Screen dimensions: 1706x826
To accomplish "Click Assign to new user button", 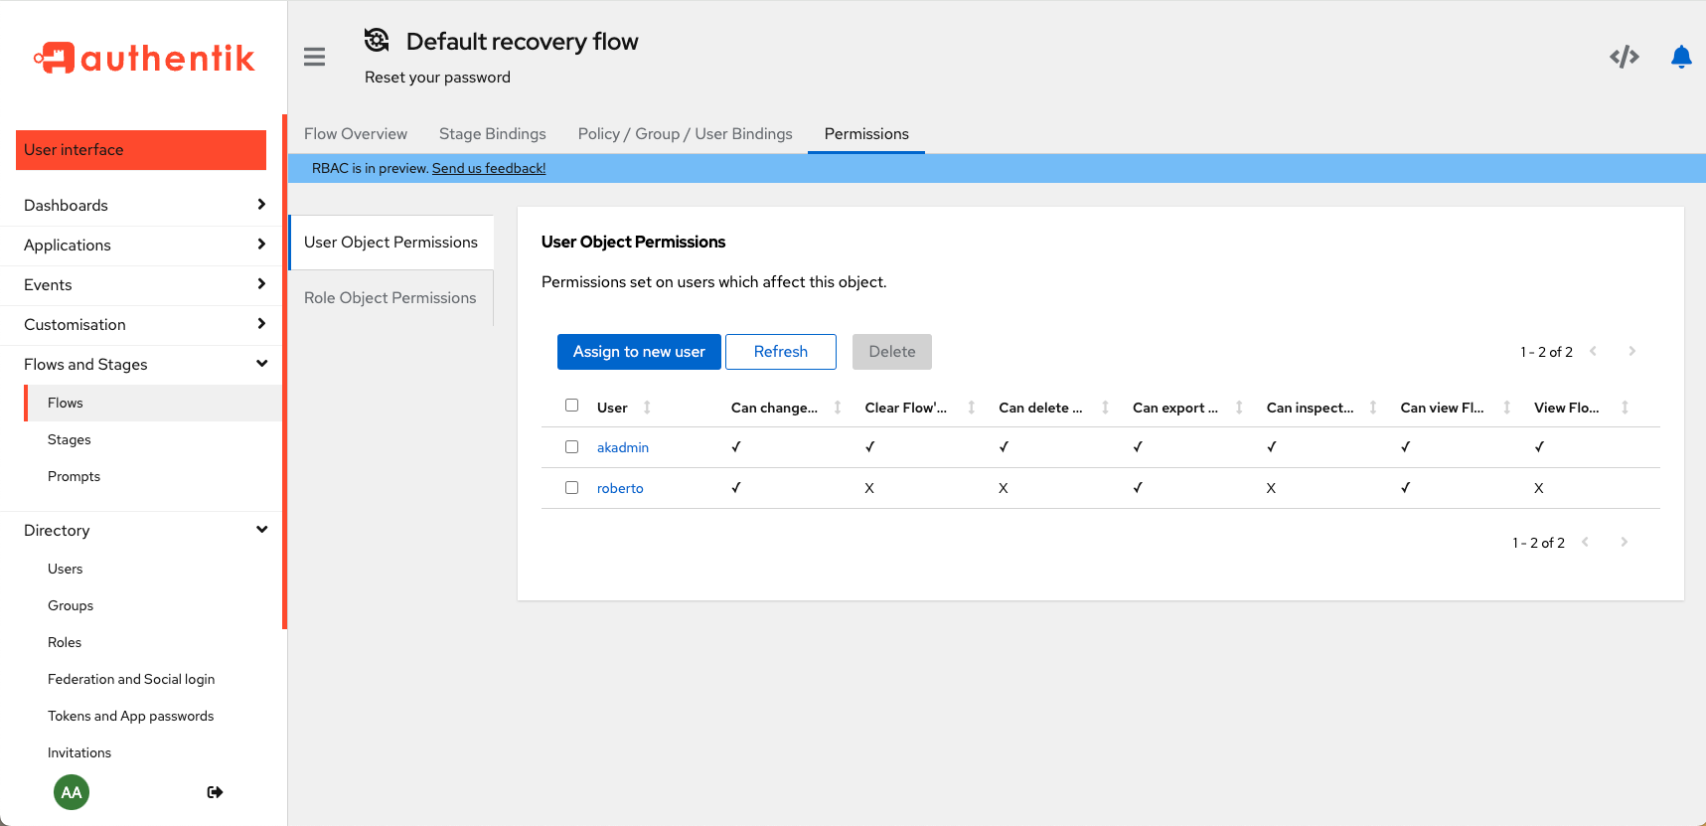I will (639, 352).
